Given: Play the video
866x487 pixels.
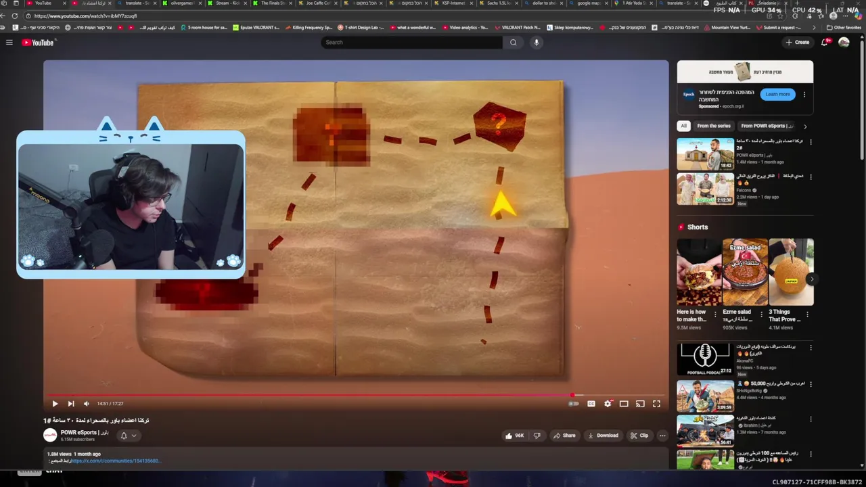Looking at the screenshot, I should click(x=55, y=404).
